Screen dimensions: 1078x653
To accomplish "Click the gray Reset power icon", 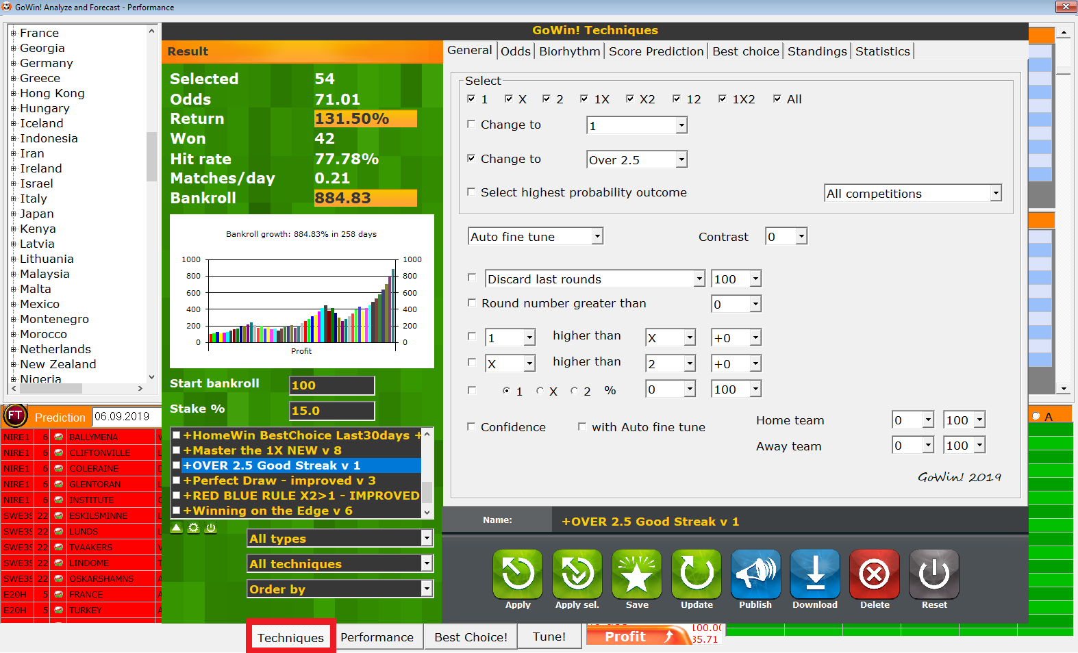I will (x=934, y=574).
